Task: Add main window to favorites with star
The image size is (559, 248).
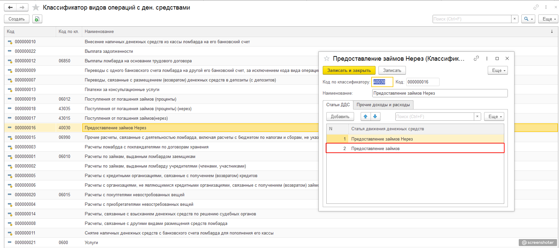Action: click(x=36, y=7)
